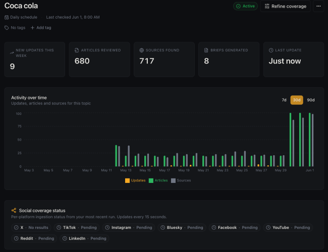Click the LinkedIn Pending platform chip
The width and height of the screenshot is (328, 252).
tap(84, 238)
